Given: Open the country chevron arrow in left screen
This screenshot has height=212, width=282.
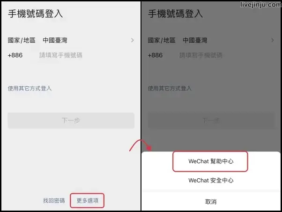Looking at the screenshot, I should click(x=133, y=40).
